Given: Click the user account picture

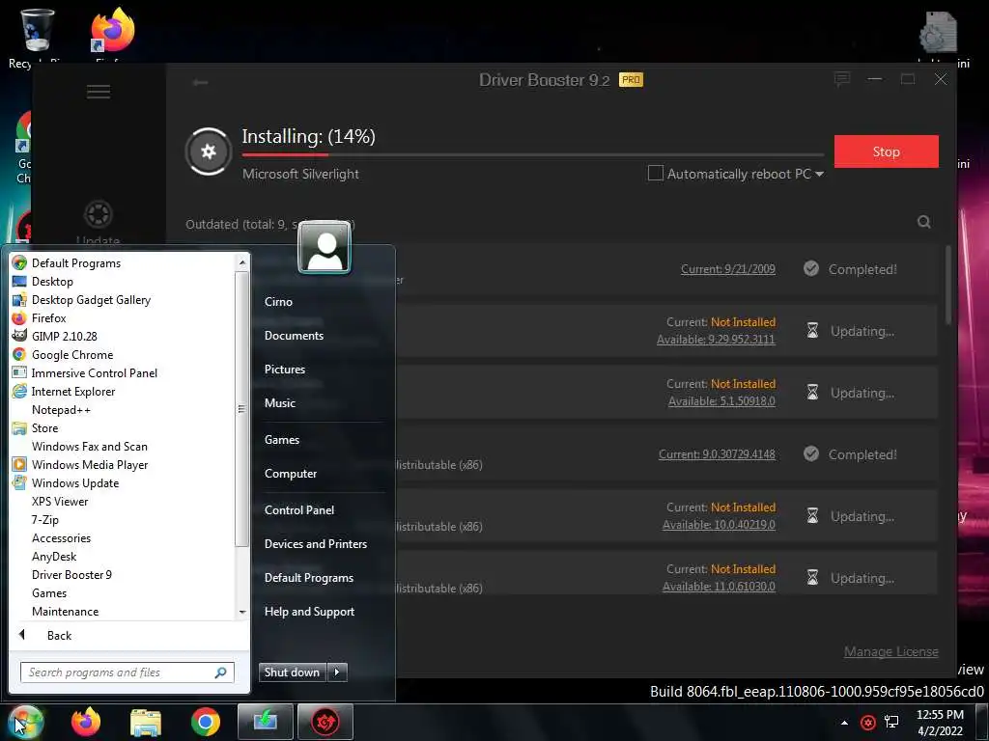Looking at the screenshot, I should pos(325,247).
